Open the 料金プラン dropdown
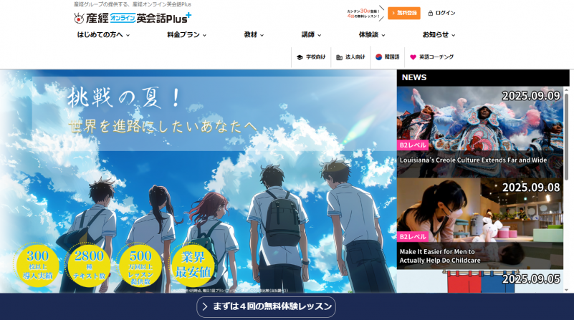 click(186, 34)
